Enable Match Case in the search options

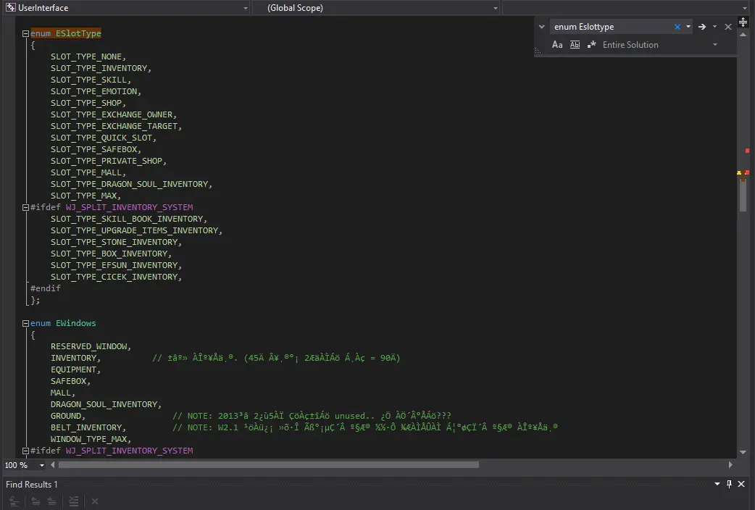pyautogui.click(x=557, y=44)
